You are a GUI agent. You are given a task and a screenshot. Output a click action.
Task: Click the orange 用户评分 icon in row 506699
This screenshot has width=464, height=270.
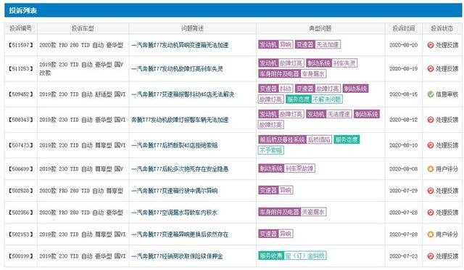[x=431, y=169]
